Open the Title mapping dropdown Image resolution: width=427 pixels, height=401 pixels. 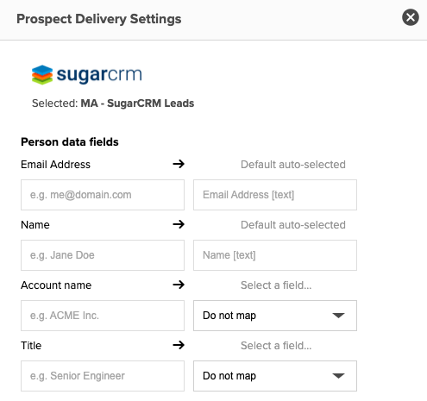pos(275,376)
